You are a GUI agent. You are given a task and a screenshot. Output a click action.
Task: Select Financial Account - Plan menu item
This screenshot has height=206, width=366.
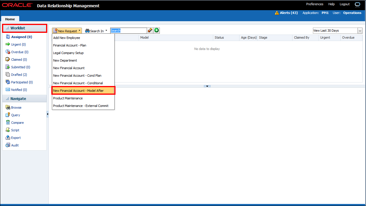pyautogui.click(x=83, y=45)
